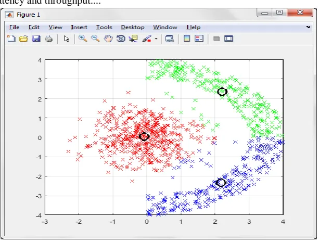The width and height of the screenshot is (319, 242).
Task: Select the Zoom Out magnifier tool
Action: pyautogui.click(x=95, y=39)
